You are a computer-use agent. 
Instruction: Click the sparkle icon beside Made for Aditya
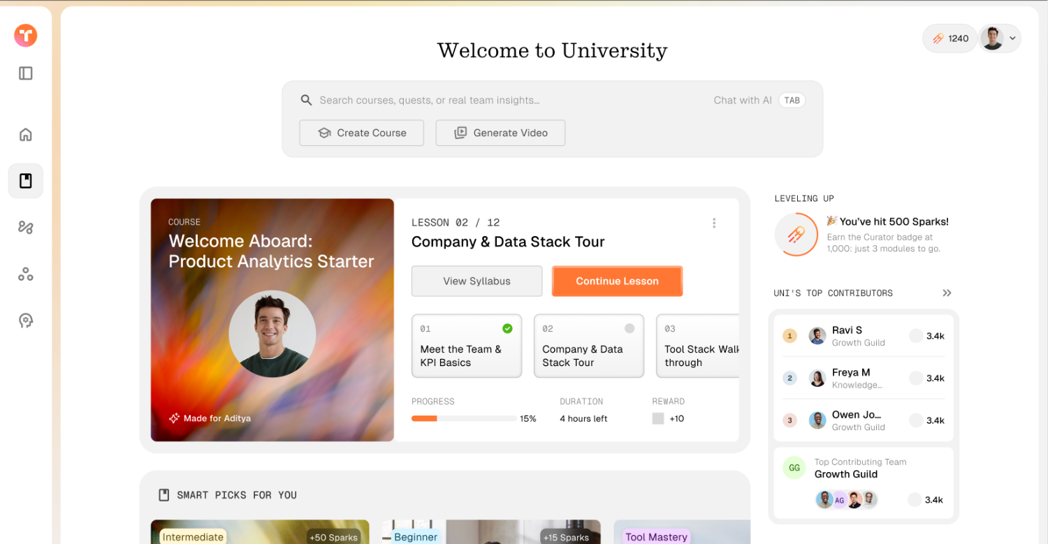(174, 418)
